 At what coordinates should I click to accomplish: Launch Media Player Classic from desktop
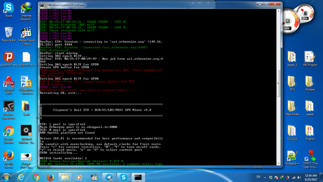26,36
